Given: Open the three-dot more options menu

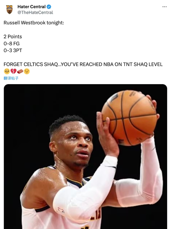Looking at the screenshot, I should (x=165, y=7).
